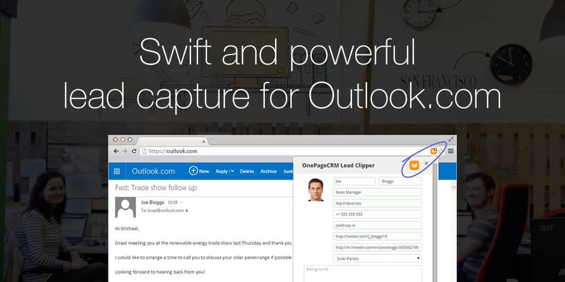The image size is (565, 282).
Task: Click Reply in Outlook toolbar
Action: coord(222,171)
